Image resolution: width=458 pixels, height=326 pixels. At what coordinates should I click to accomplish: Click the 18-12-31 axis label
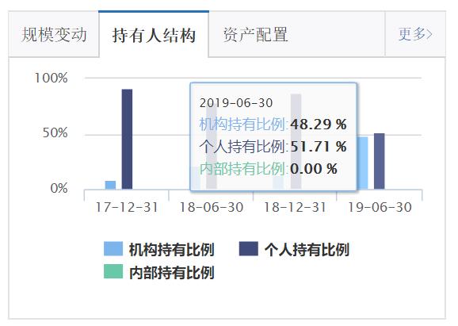tap(295, 207)
